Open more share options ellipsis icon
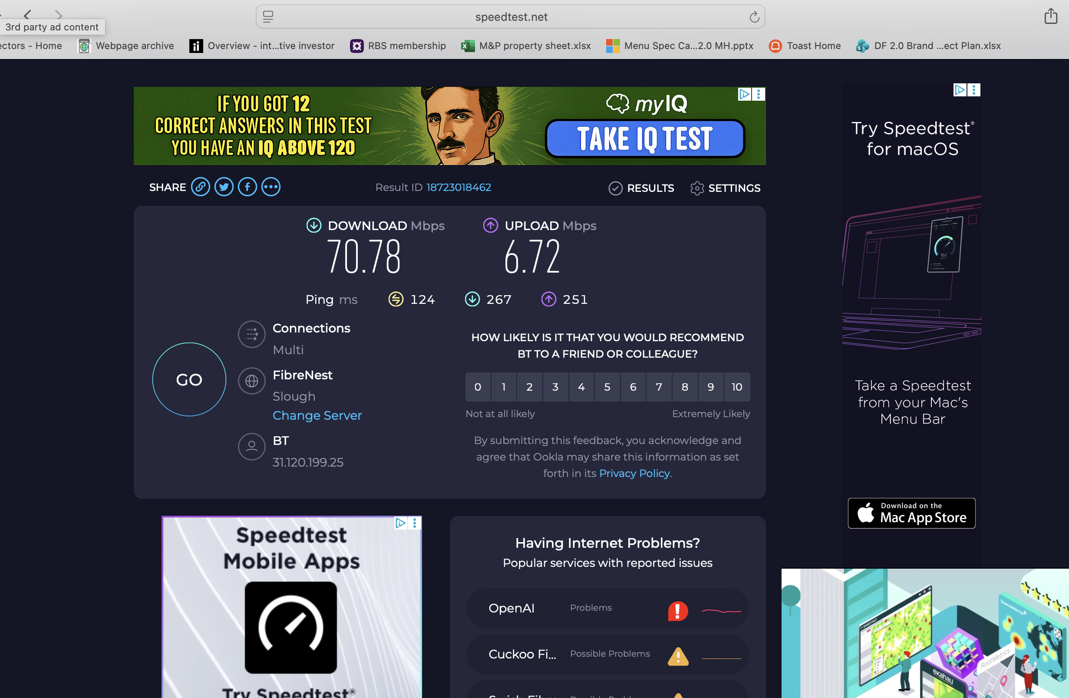This screenshot has height=698, width=1069. click(x=271, y=187)
